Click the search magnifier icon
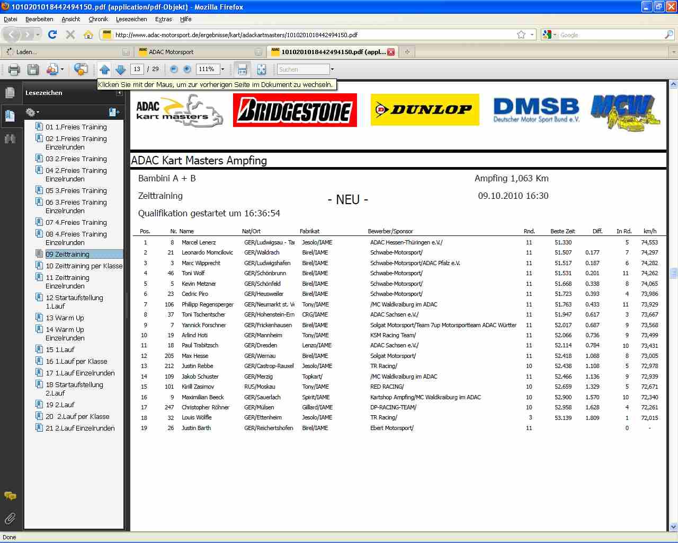This screenshot has height=543, width=678. pos(668,34)
